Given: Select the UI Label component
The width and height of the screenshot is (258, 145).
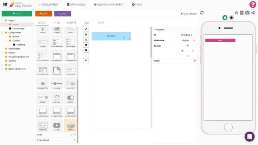Looking at the screenshot, I should point(43,42).
